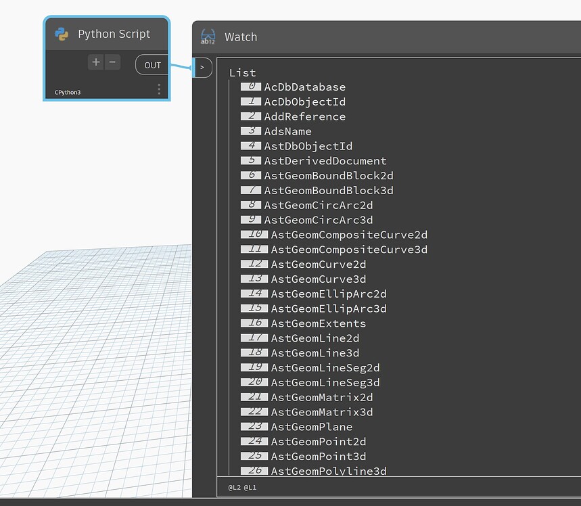Screen dimensions: 581x506
Task: Select the AstGeomPlane entry in the Watch list
Action: click(x=311, y=427)
